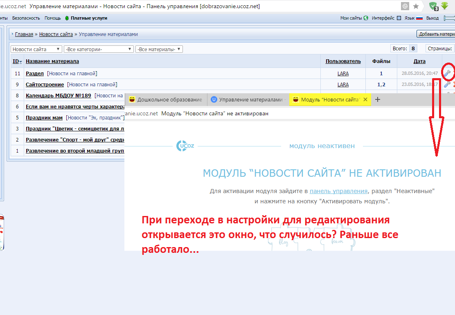The image size is (455, 315).
Task: Click the wrench edit icon for Раздел row
Action: coord(447,73)
